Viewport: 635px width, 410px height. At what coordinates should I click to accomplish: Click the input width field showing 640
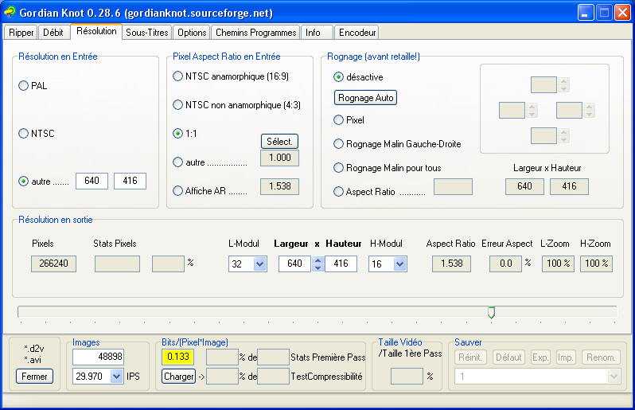pyautogui.click(x=92, y=181)
